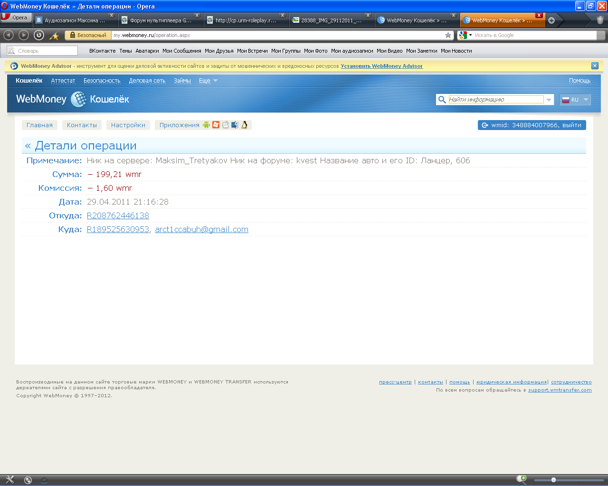Image resolution: width=608 pixels, height=486 pixels.
Task: Close the 'Аудиозаписи Максима' tab
Action: pos(112,15)
